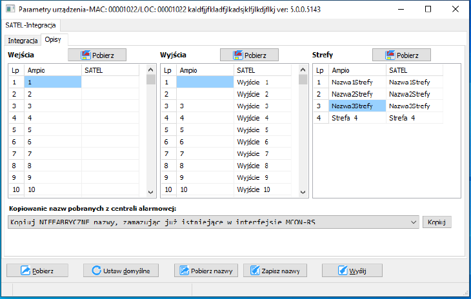Click scroll-down arrow in Wejścia list
Image resolution: width=471 pixels, height=299 pixels.
point(151,192)
